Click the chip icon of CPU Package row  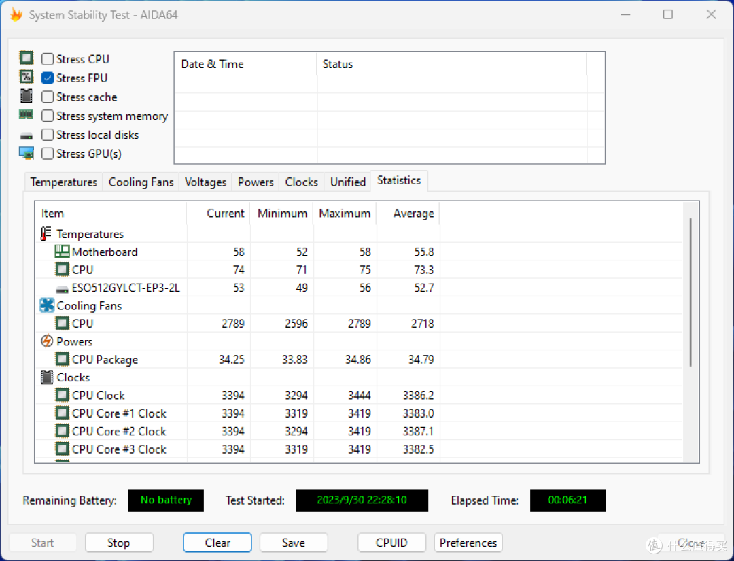(63, 359)
